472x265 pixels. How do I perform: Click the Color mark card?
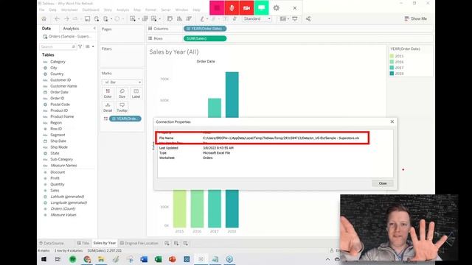(x=108, y=93)
